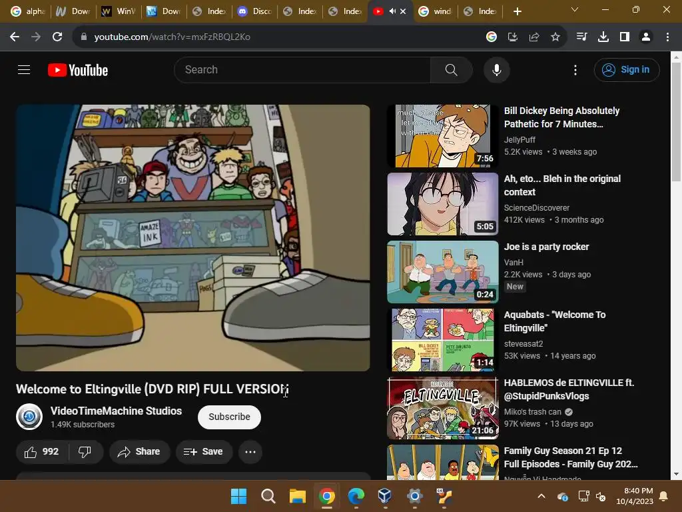
Task: Click the main video player
Action: coord(193,238)
